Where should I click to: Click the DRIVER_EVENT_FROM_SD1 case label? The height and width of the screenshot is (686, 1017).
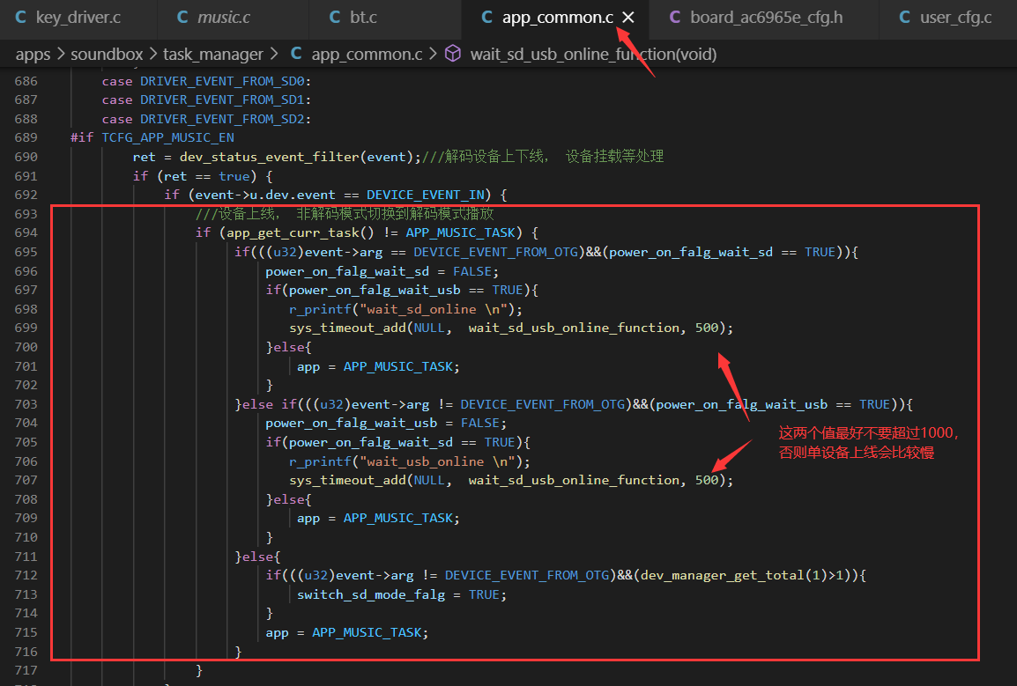click(222, 100)
